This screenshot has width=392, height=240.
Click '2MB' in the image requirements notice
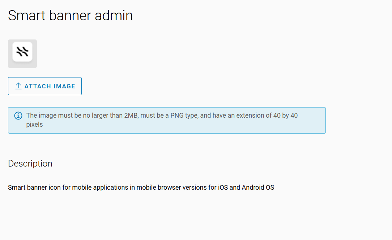click(131, 115)
